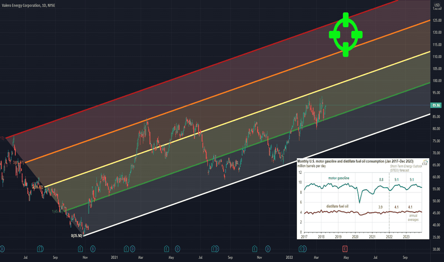Screen dimensions: 444x262
Task: Click the 2023 year label in the inset
Action: tap(406, 237)
